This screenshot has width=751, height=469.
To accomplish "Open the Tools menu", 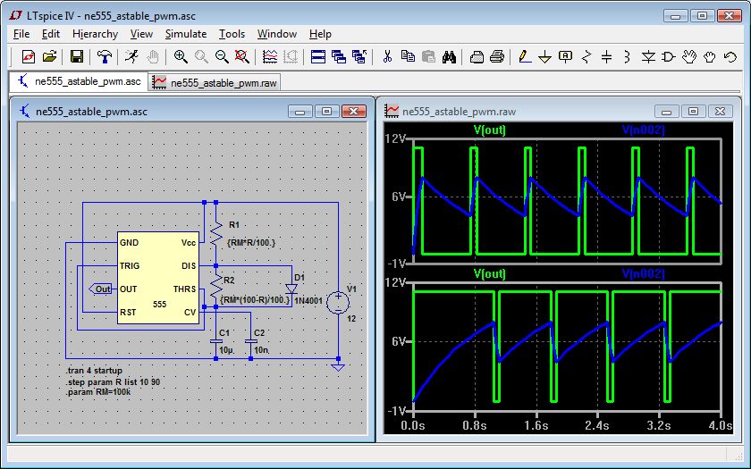I will [x=232, y=34].
